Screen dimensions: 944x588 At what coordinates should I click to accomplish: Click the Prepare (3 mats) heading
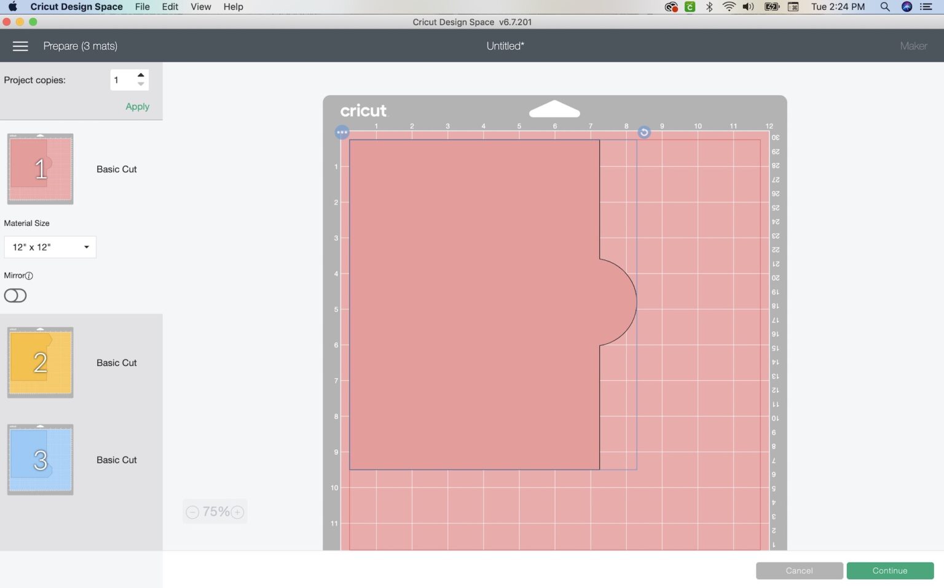(x=80, y=46)
